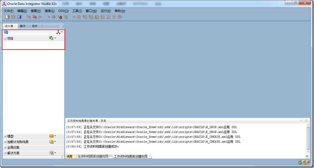Open dropdown arrow beside 加载计划和场景 icon
This screenshot has width=314, height=168.
pos(55,141)
